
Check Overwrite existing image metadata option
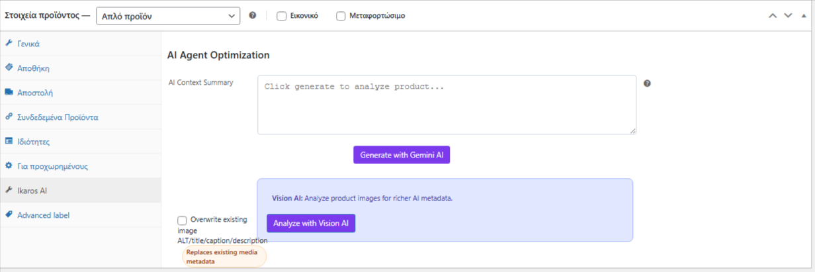pos(182,220)
